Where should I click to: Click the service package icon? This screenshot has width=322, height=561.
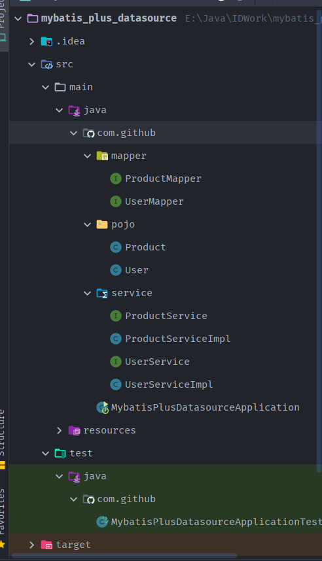(102, 294)
